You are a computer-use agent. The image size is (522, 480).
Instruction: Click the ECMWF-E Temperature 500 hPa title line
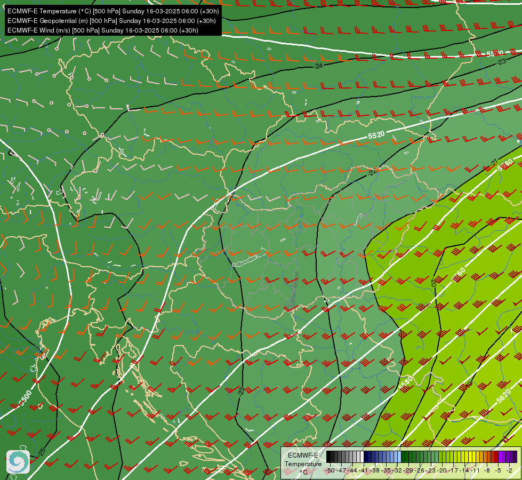(113, 11)
